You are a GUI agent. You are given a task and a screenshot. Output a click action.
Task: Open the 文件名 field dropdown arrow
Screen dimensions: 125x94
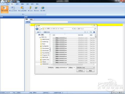tap(74, 68)
